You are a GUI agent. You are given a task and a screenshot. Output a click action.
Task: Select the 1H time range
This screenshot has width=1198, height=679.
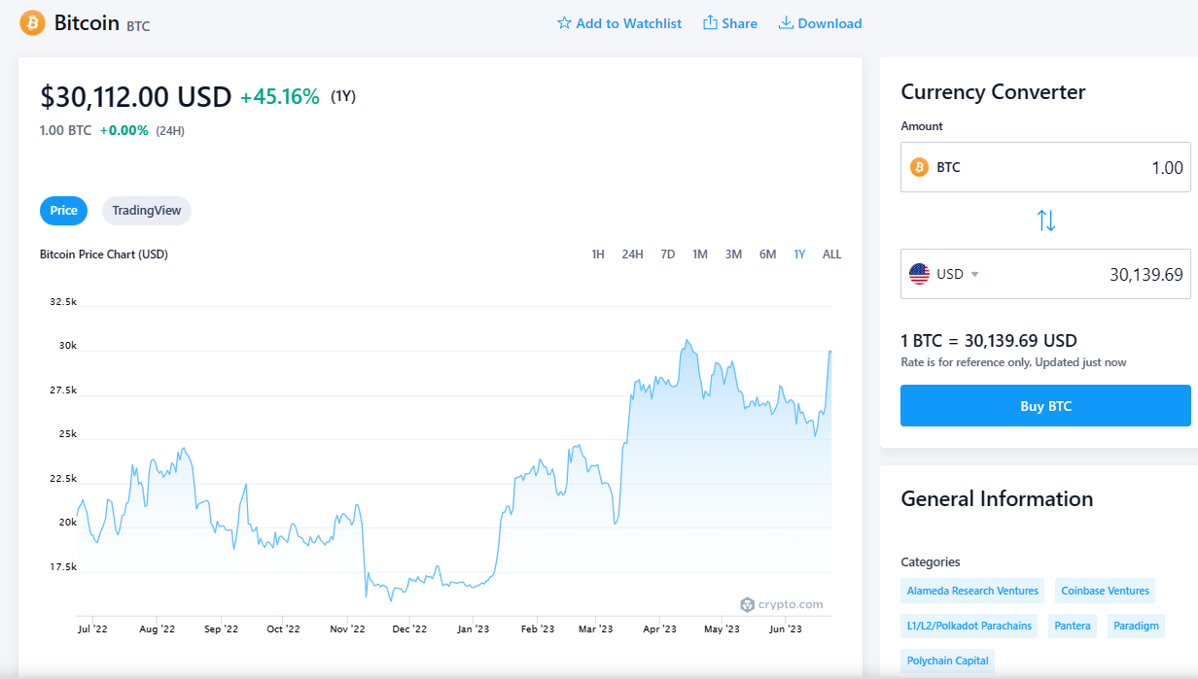click(598, 255)
